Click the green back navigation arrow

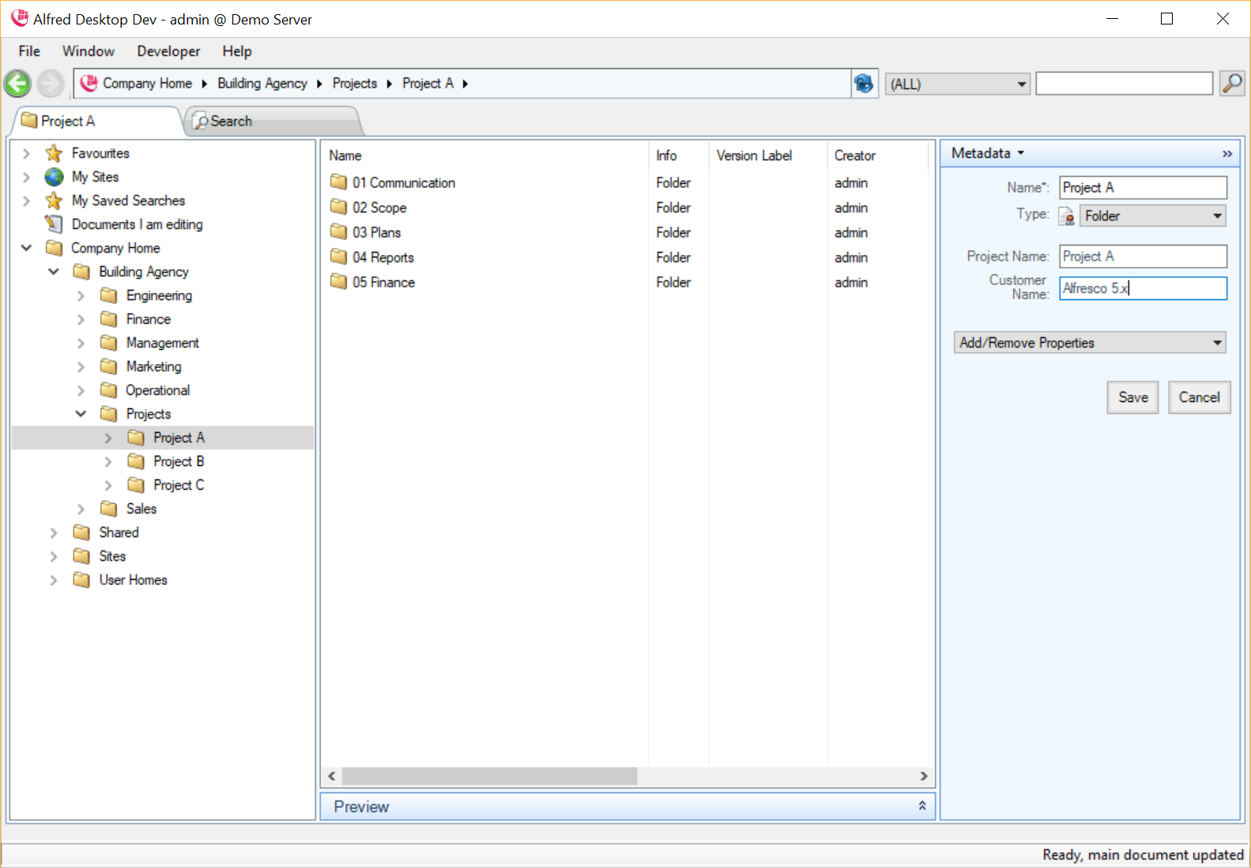tap(17, 84)
